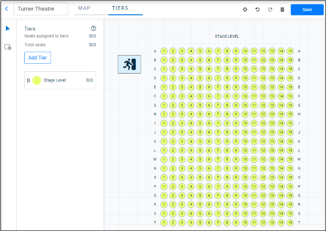Go back with the left chevron arrow
Viewport: 326px width, 231px height.
point(7,9)
